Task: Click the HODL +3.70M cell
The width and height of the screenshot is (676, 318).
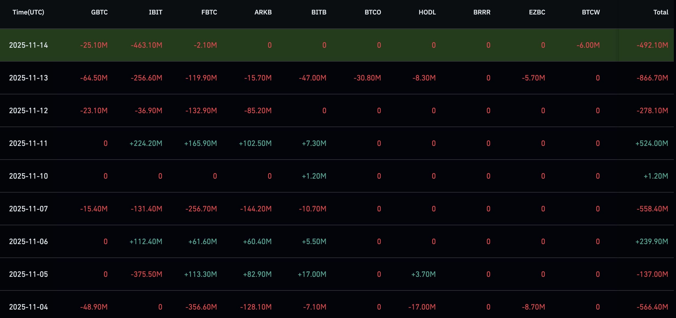Action: tap(423, 274)
